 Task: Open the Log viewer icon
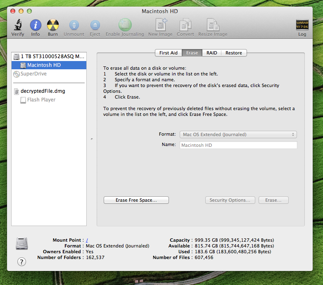[302, 25]
